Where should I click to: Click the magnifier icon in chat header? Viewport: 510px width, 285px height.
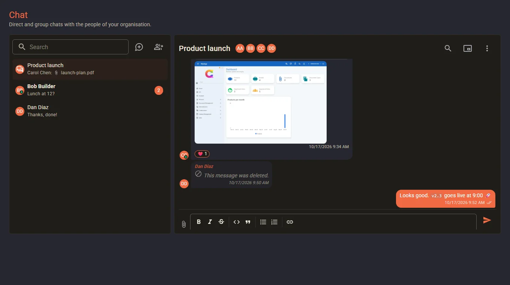click(x=448, y=48)
